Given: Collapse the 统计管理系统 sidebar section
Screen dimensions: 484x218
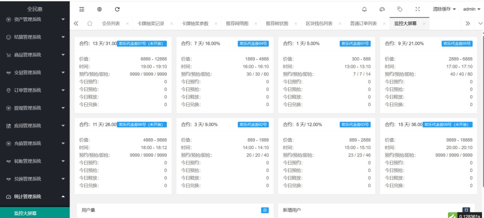Looking at the screenshot, I should (x=35, y=197).
